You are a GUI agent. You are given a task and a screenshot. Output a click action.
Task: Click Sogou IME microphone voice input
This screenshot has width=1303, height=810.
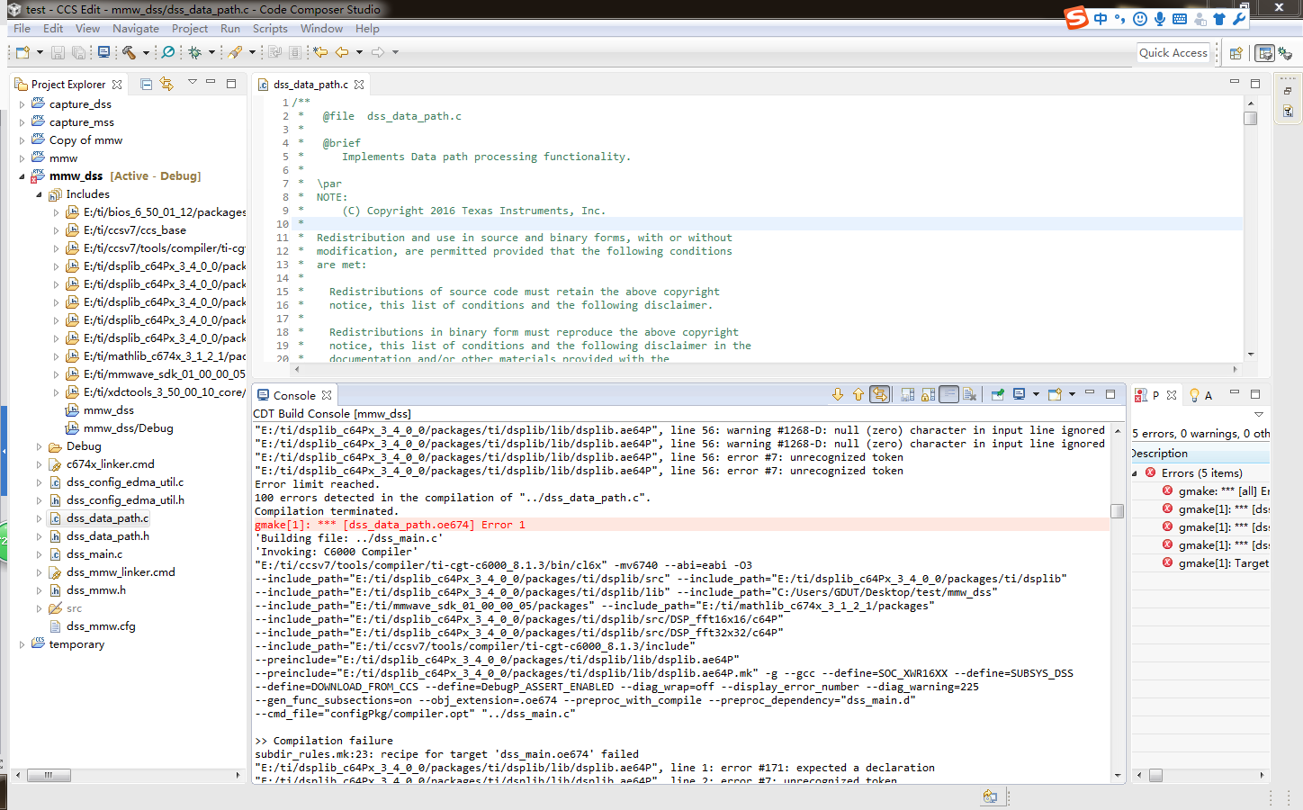coord(1160,18)
